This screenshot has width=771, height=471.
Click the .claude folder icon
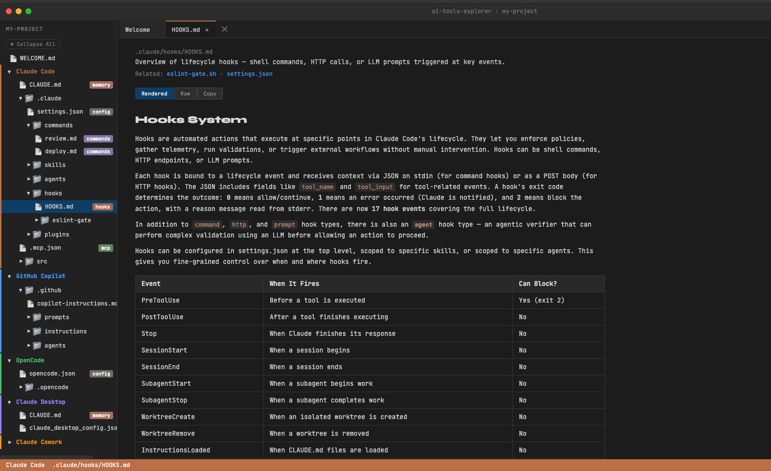point(29,98)
